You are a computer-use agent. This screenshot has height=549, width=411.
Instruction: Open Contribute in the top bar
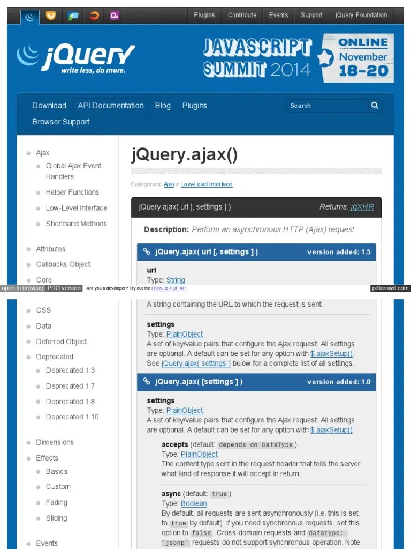242,15
